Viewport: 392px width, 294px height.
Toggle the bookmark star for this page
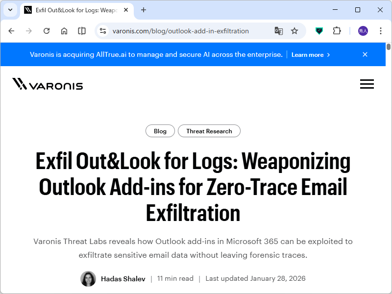point(294,30)
